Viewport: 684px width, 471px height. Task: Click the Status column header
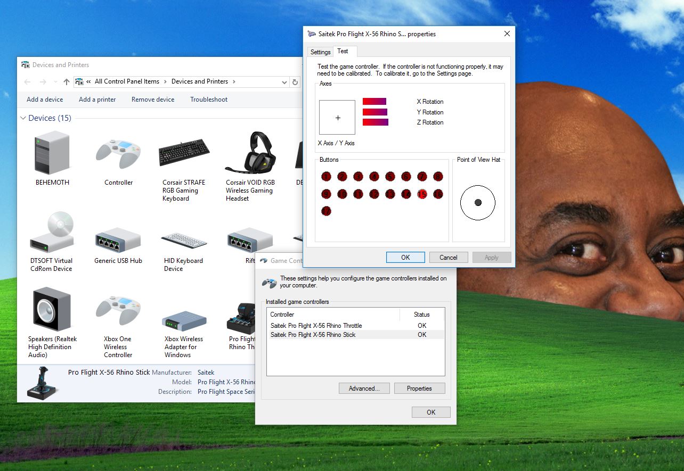pyautogui.click(x=422, y=315)
